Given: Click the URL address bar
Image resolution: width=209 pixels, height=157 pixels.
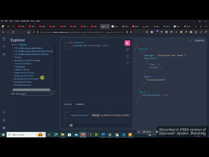Looking at the screenshot, I should tap(82, 32).
